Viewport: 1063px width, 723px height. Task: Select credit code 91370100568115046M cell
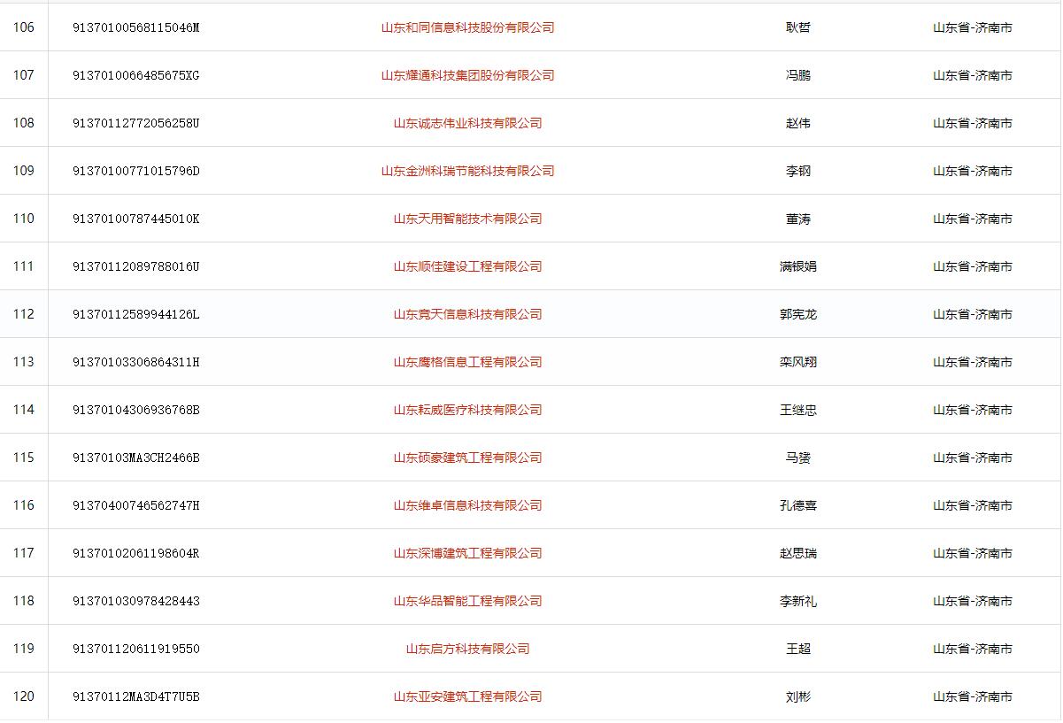136,27
